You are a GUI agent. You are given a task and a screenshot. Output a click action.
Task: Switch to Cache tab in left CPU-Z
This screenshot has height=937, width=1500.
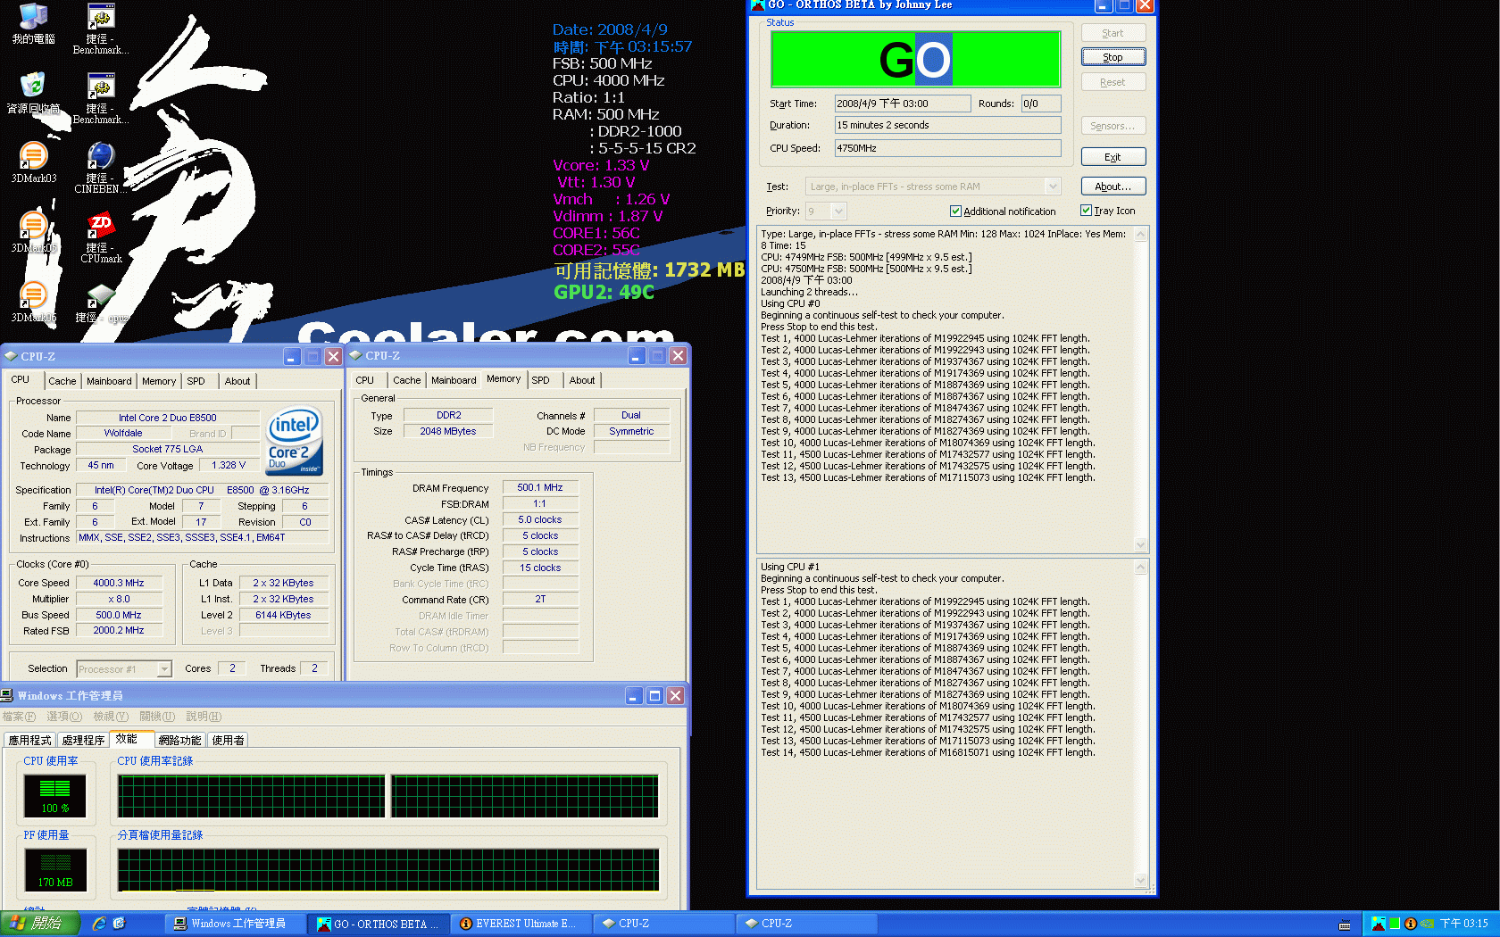pos(62,381)
